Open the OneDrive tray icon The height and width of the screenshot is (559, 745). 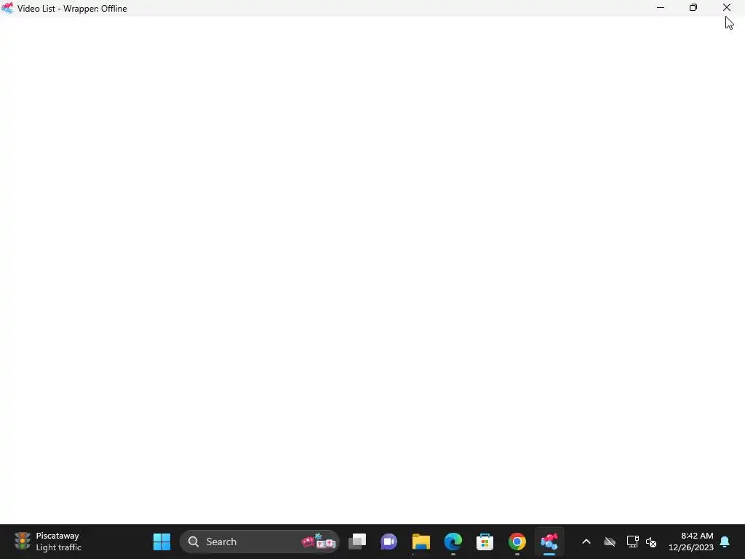point(610,542)
